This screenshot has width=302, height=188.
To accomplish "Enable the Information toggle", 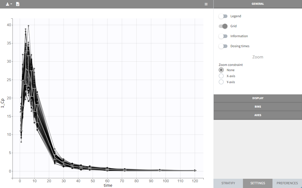I will 223,36.
